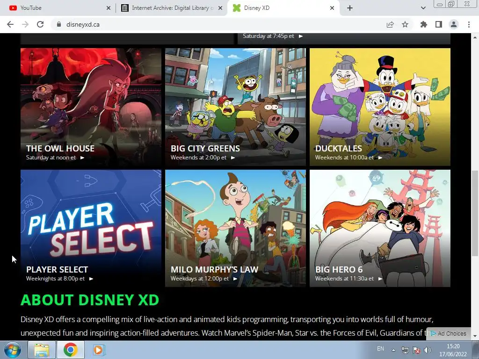Click THE OWL HOUSE title text

click(x=60, y=148)
